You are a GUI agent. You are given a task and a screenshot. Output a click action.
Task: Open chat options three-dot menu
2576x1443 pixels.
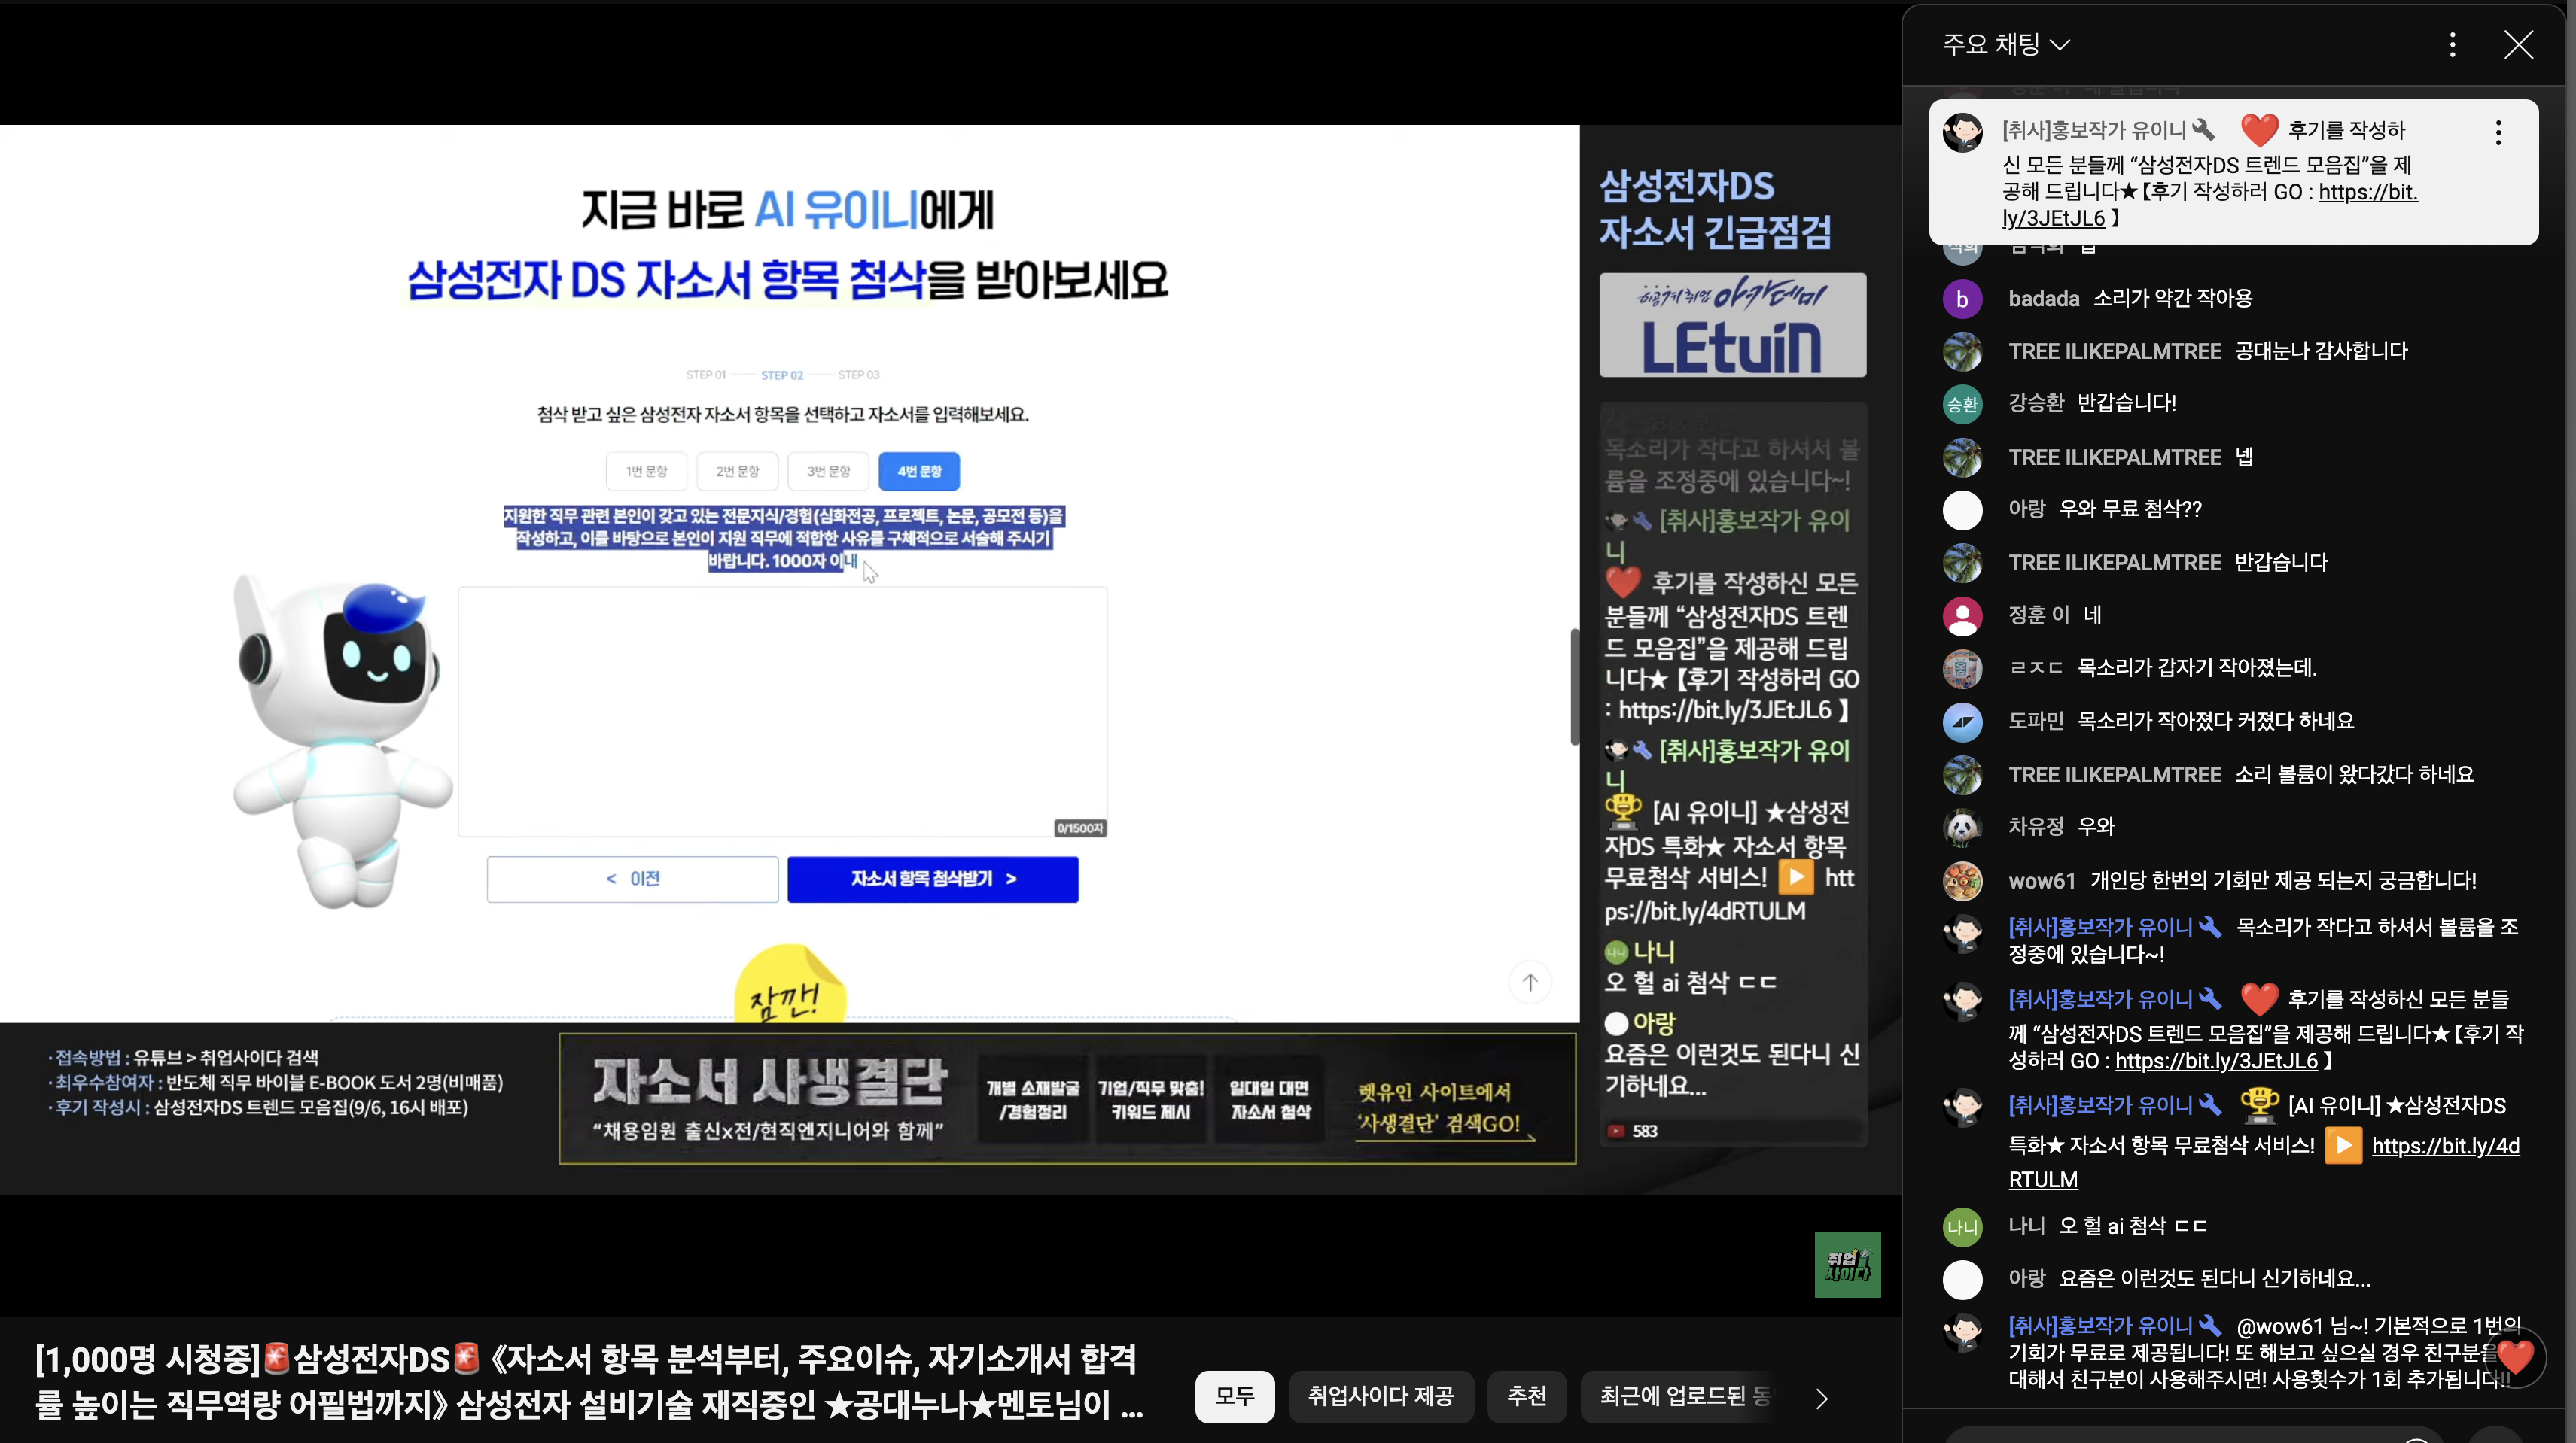coord(2452,44)
